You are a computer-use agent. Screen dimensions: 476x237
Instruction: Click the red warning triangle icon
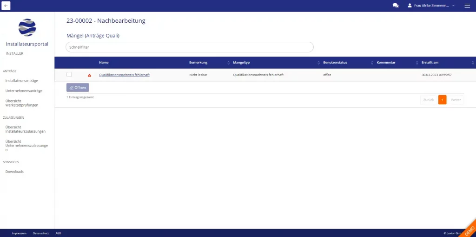pos(89,75)
